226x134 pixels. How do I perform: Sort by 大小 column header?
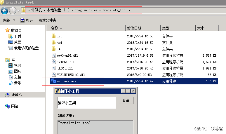(x=207, y=28)
